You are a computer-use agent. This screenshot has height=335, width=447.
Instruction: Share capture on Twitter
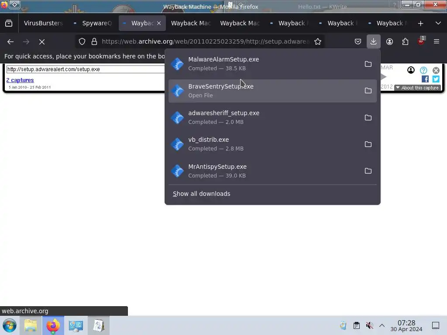(x=436, y=79)
